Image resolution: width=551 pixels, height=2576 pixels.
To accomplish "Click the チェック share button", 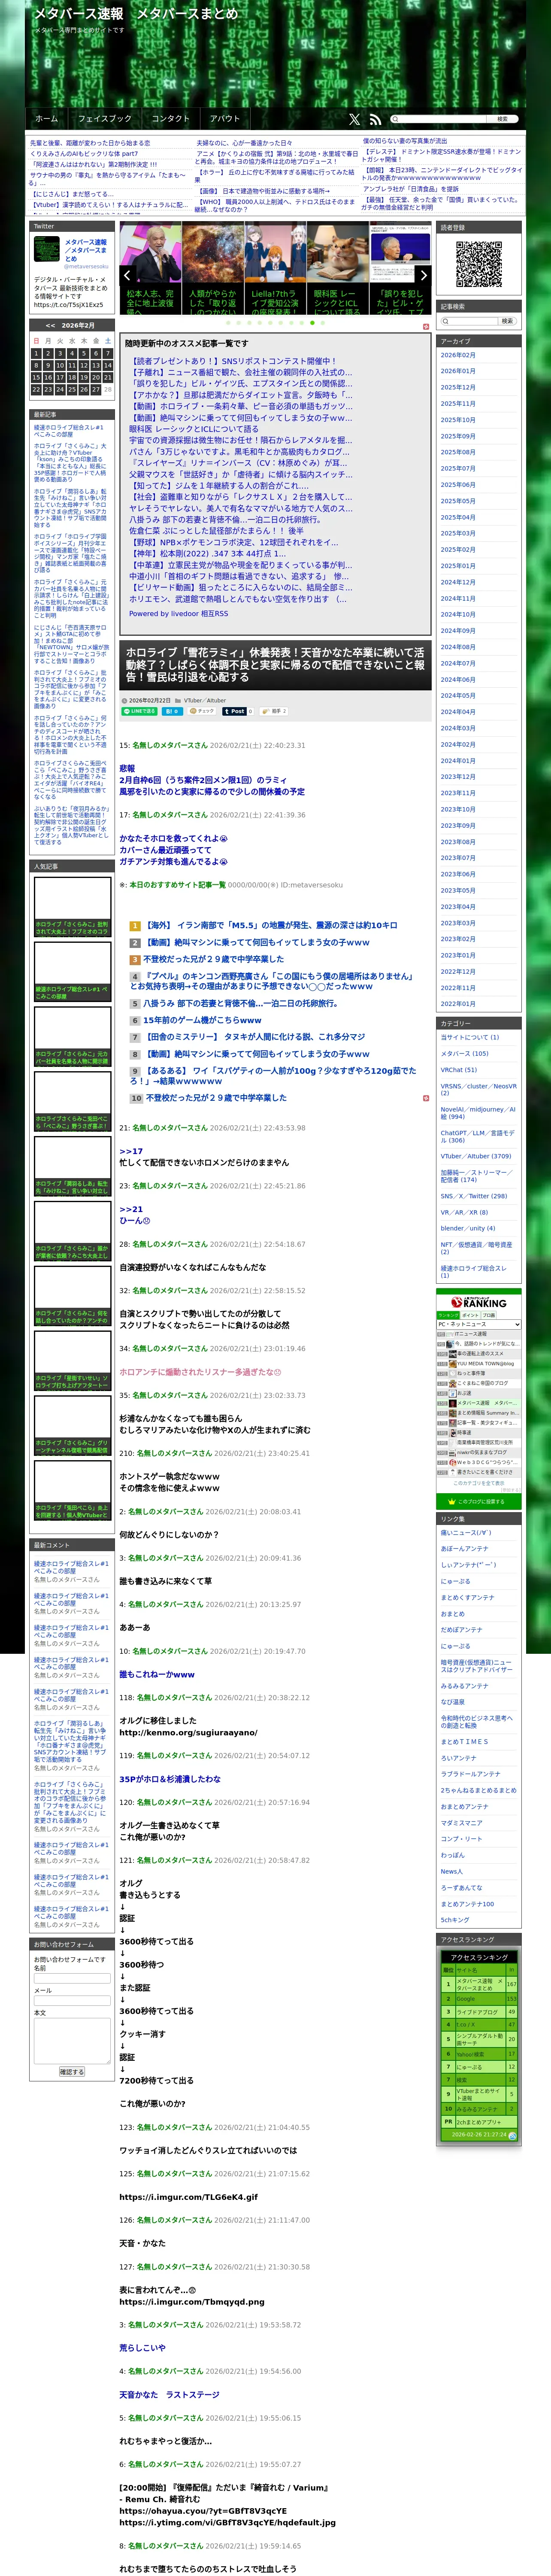I will coord(203,711).
